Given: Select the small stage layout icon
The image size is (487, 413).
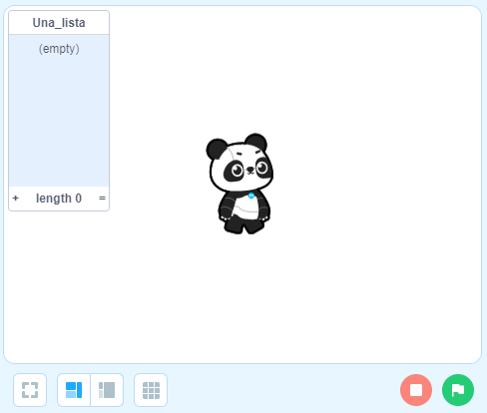Looking at the screenshot, I should [74, 390].
